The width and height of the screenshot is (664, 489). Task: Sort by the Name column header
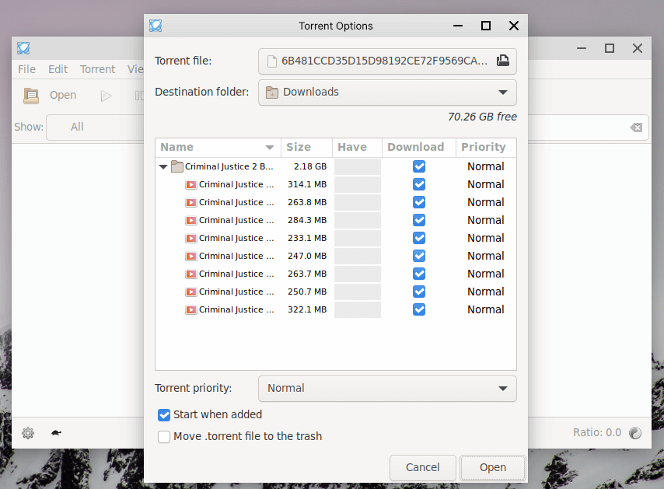click(218, 148)
